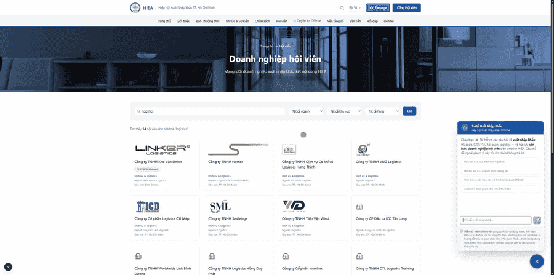Image resolution: width=554 pixels, height=275 pixels.
Task: Select suggestion about C/O mẫu D procedure
Action: (x=500, y=171)
